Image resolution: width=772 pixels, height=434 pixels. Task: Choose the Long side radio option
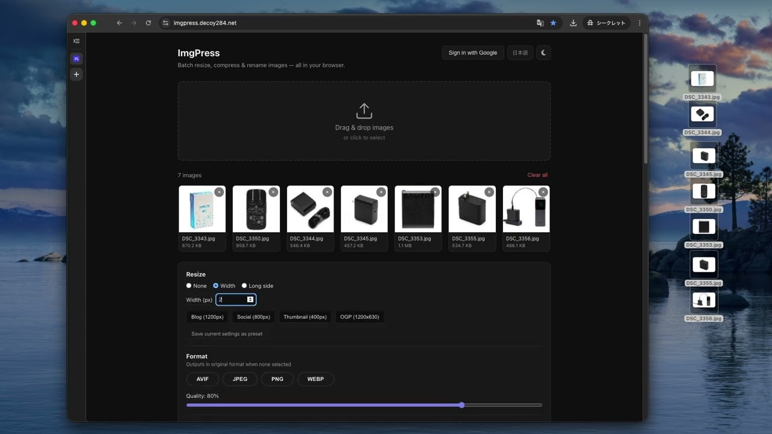244,286
